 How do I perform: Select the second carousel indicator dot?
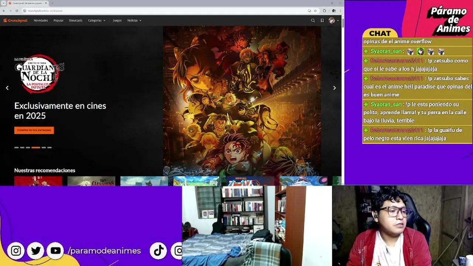(22, 147)
